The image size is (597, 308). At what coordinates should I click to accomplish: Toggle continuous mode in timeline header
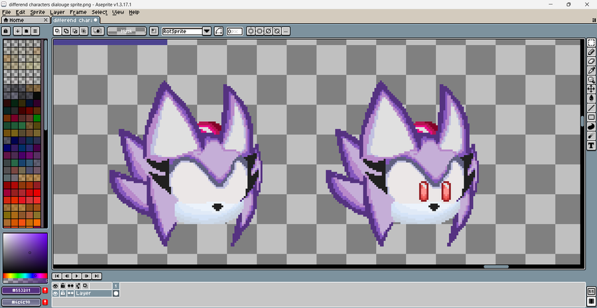70,286
